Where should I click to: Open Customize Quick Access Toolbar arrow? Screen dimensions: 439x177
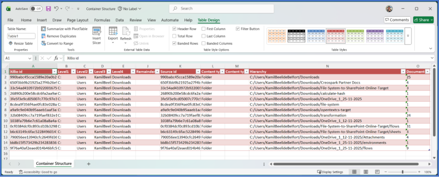(78, 9)
